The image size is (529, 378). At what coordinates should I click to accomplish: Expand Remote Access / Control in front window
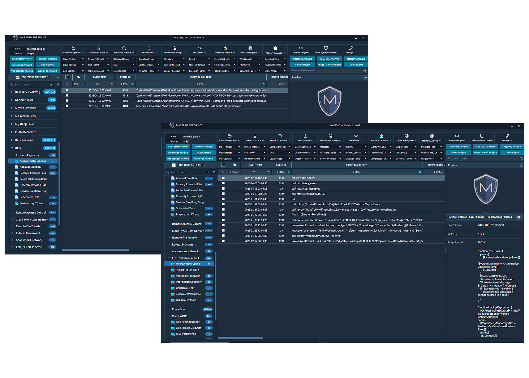(169, 224)
